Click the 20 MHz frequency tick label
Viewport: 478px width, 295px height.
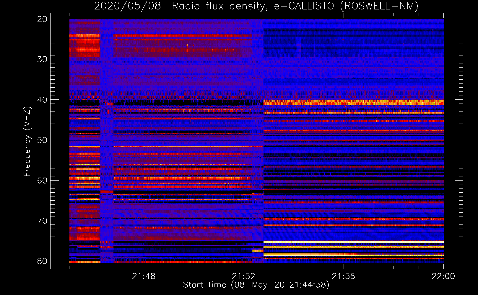click(x=42, y=19)
